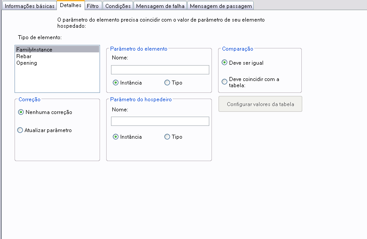Click Configurar valores da tabela button
The image size is (367, 239).
260,104
